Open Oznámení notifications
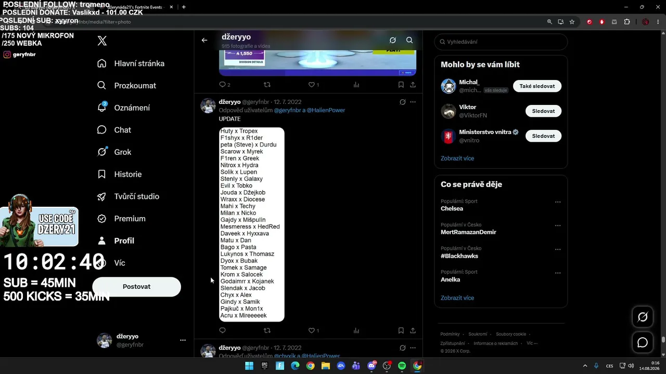Screen dimensions: 666x374 (124, 108)
